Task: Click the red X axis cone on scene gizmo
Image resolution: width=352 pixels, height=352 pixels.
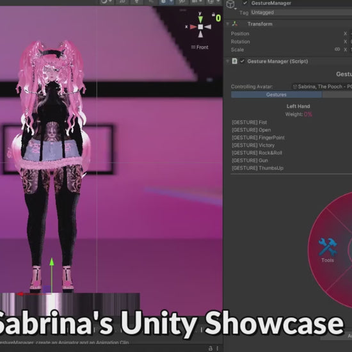Action: tap(193, 27)
